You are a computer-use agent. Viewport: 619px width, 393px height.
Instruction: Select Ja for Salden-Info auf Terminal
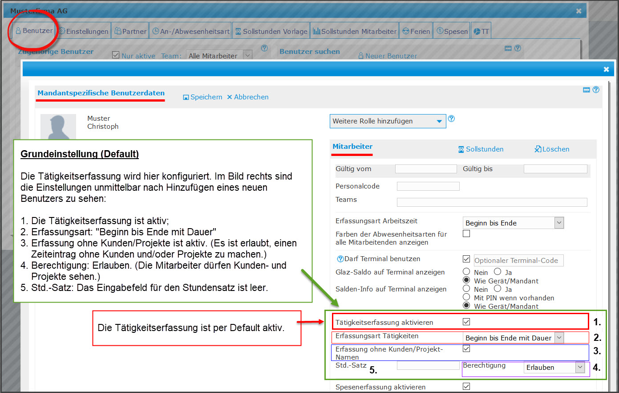pyautogui.click(x=498, y=288)
